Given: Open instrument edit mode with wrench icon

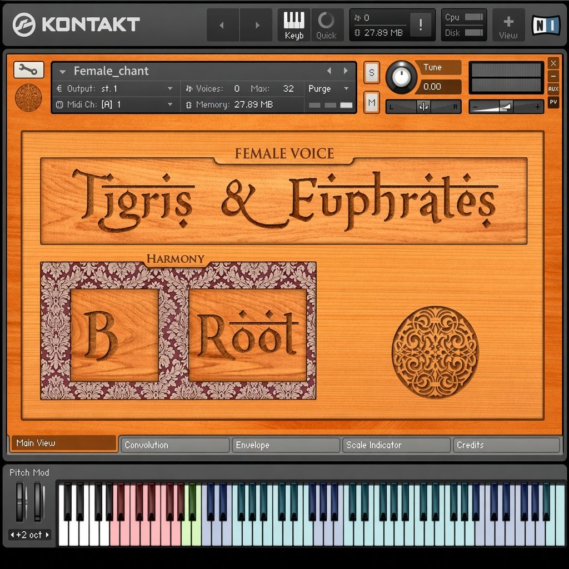Looking at the screenshot, I should [x=29, y=69].
